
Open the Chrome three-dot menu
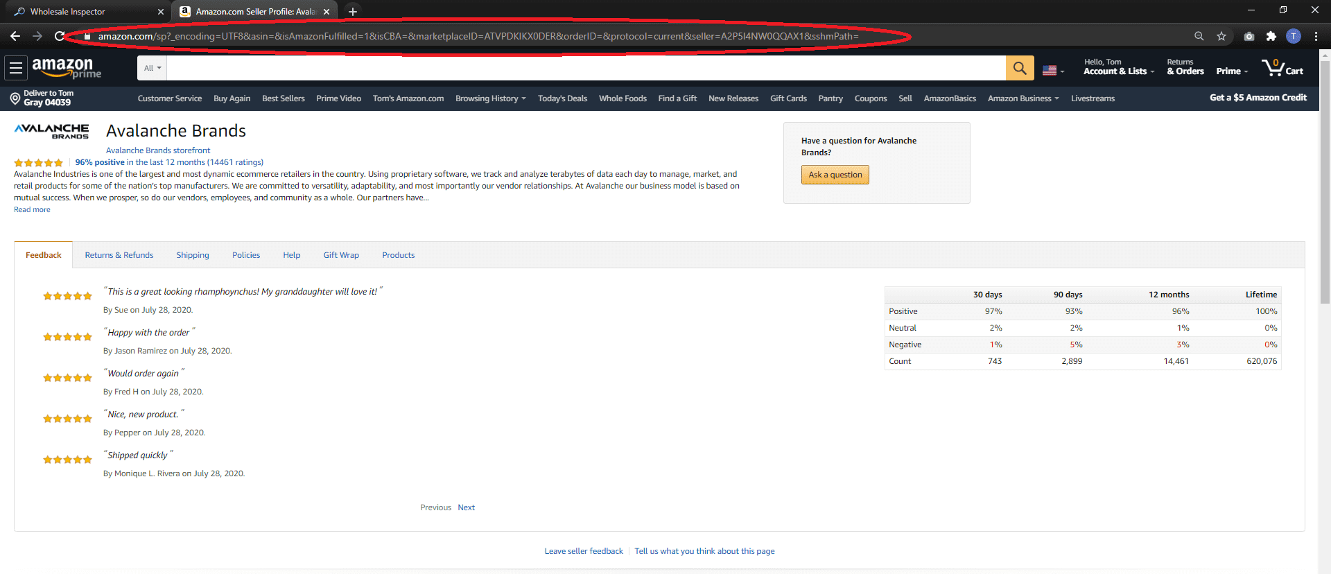click(1316, 36)
